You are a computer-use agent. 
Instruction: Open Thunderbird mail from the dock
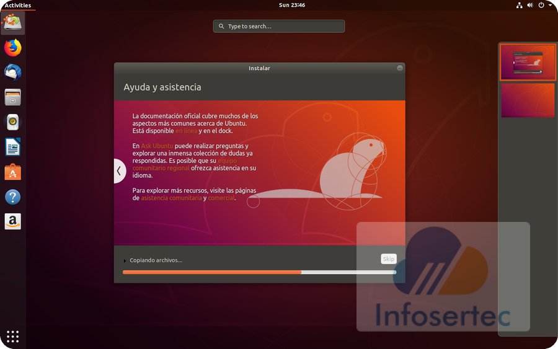click(12, 73)
